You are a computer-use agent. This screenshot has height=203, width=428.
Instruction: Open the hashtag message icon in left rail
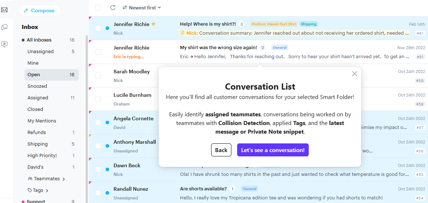[4, 44]
